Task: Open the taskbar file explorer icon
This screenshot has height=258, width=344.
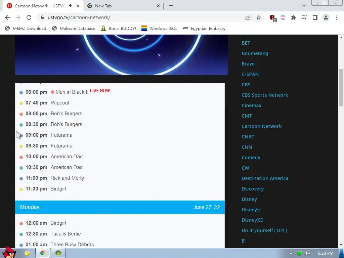Action: click(x=27, y=253)
